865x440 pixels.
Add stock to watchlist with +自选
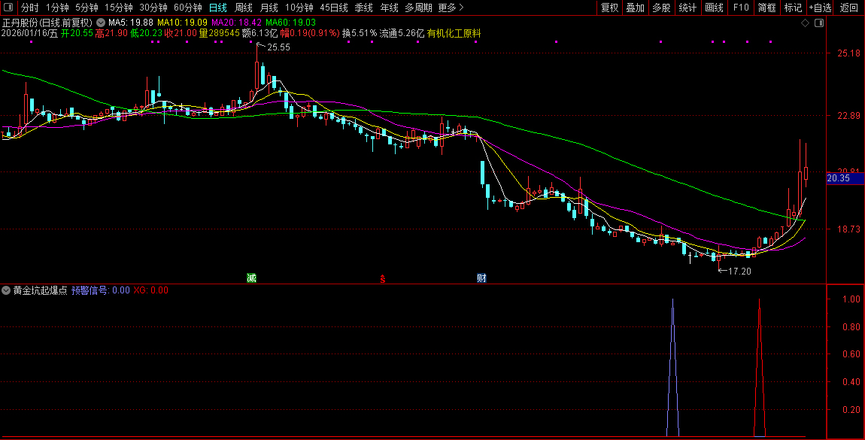(x=821, y=8)
